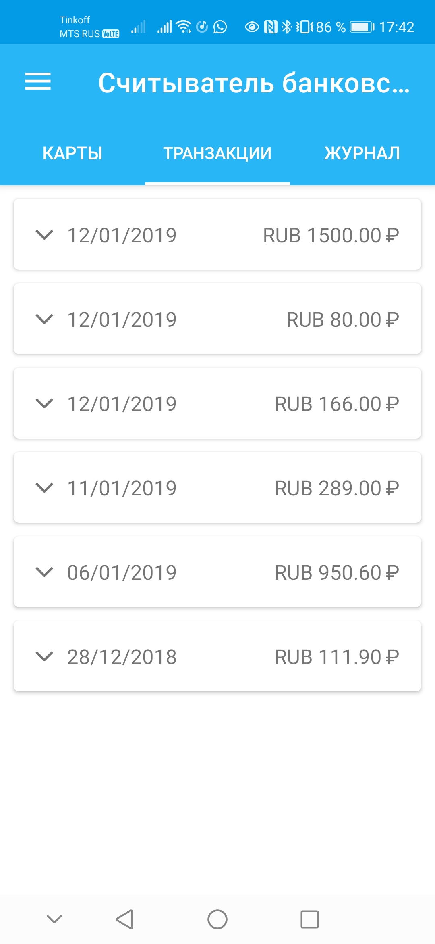Expand the RUB 166.00 transaction chevron
This screenshot has height=944, width=435.
44,403
